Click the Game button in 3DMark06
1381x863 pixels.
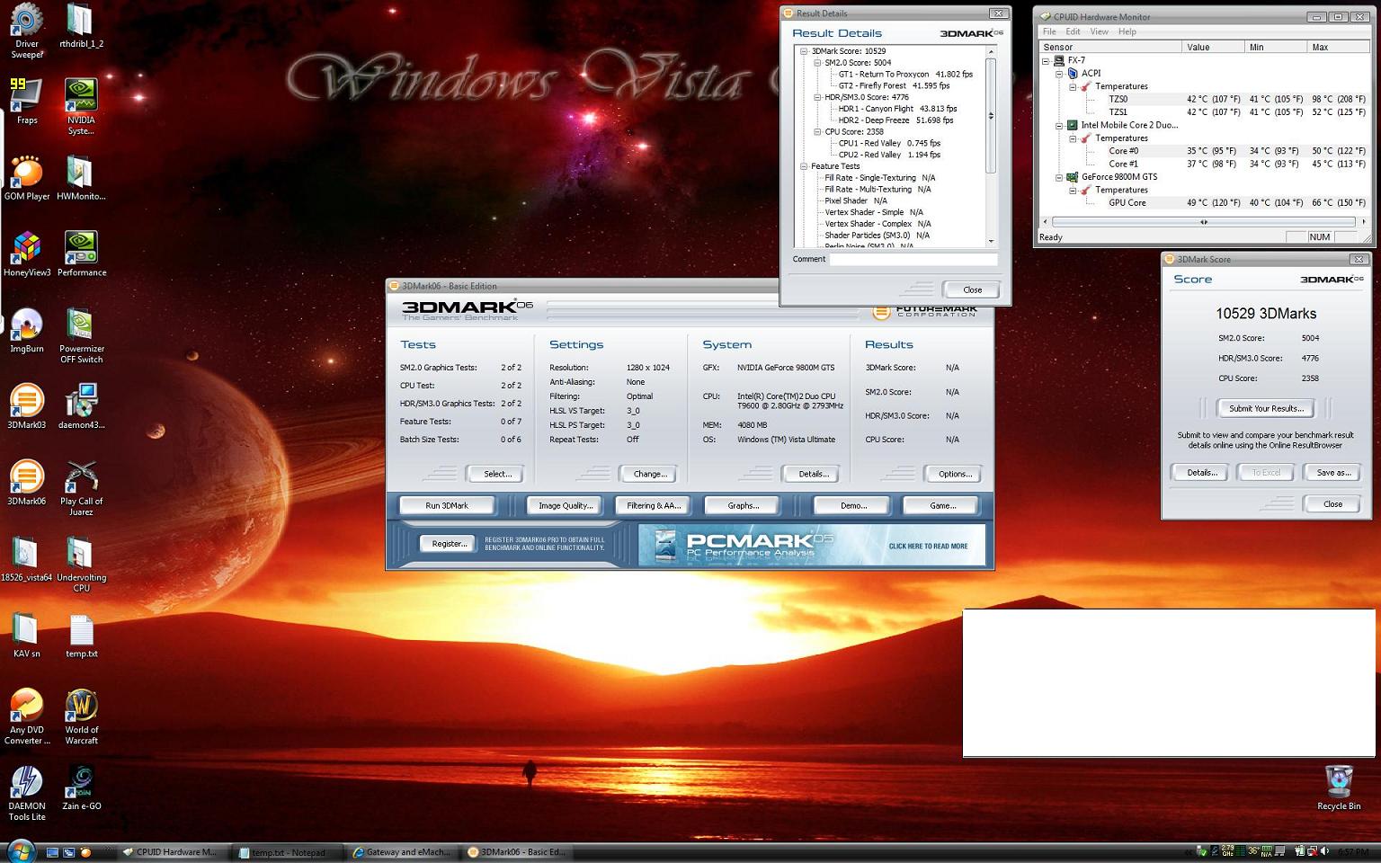[942, 505]
